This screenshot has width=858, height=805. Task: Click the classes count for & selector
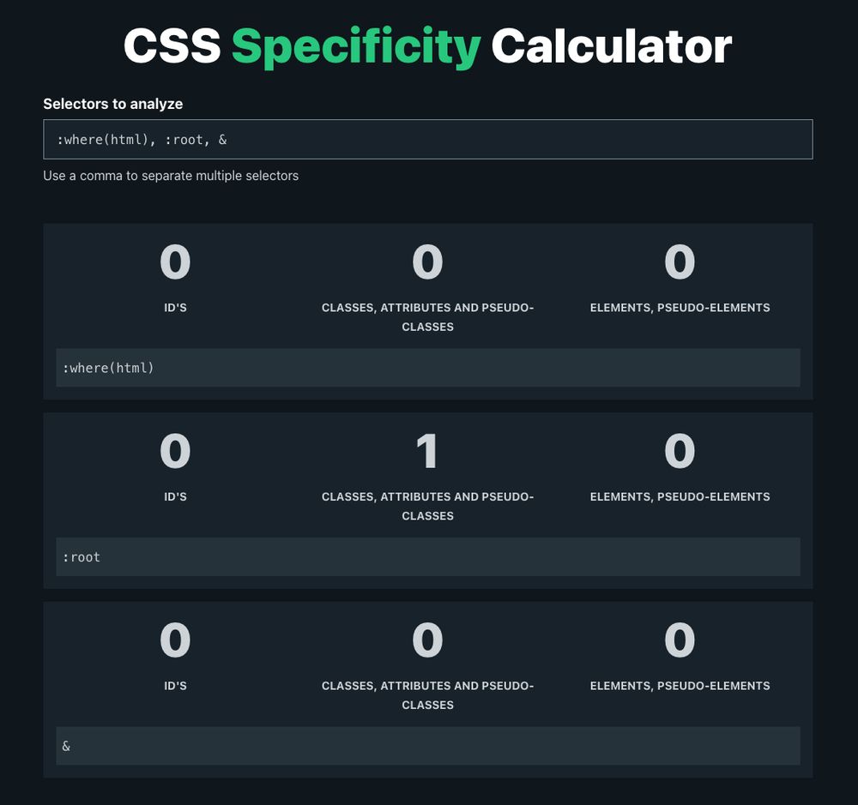point(427,640)
